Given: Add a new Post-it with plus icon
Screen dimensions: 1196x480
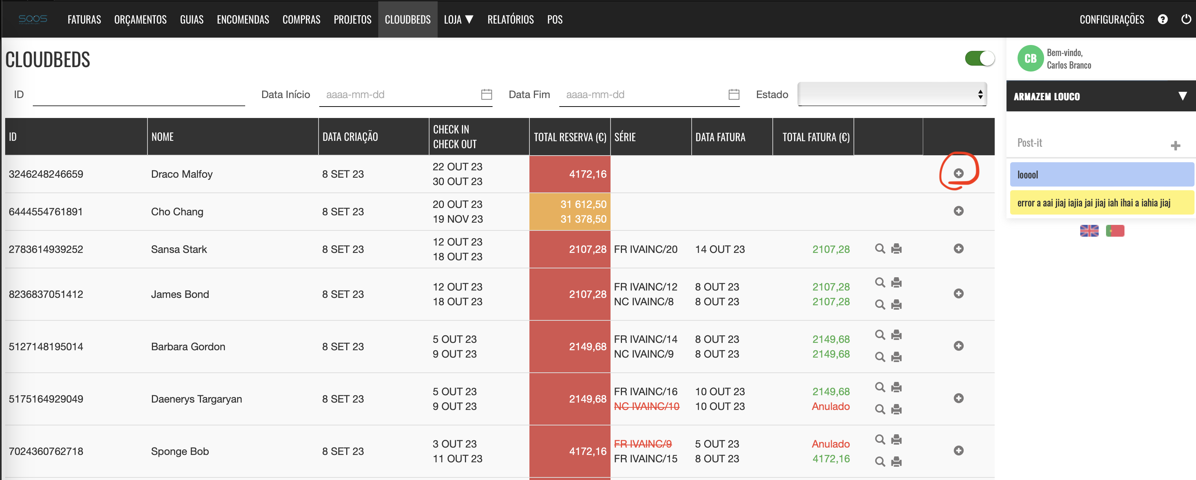Looking at the screenshot, I should (x=1175, y=146).
